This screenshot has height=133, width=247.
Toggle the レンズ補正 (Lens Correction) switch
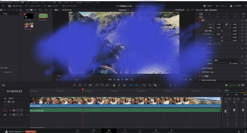point(199,76)
